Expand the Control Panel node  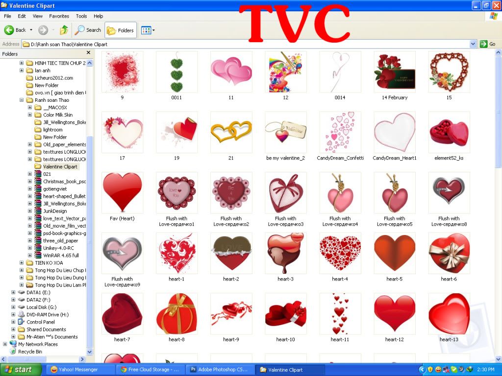click(13, 322)
